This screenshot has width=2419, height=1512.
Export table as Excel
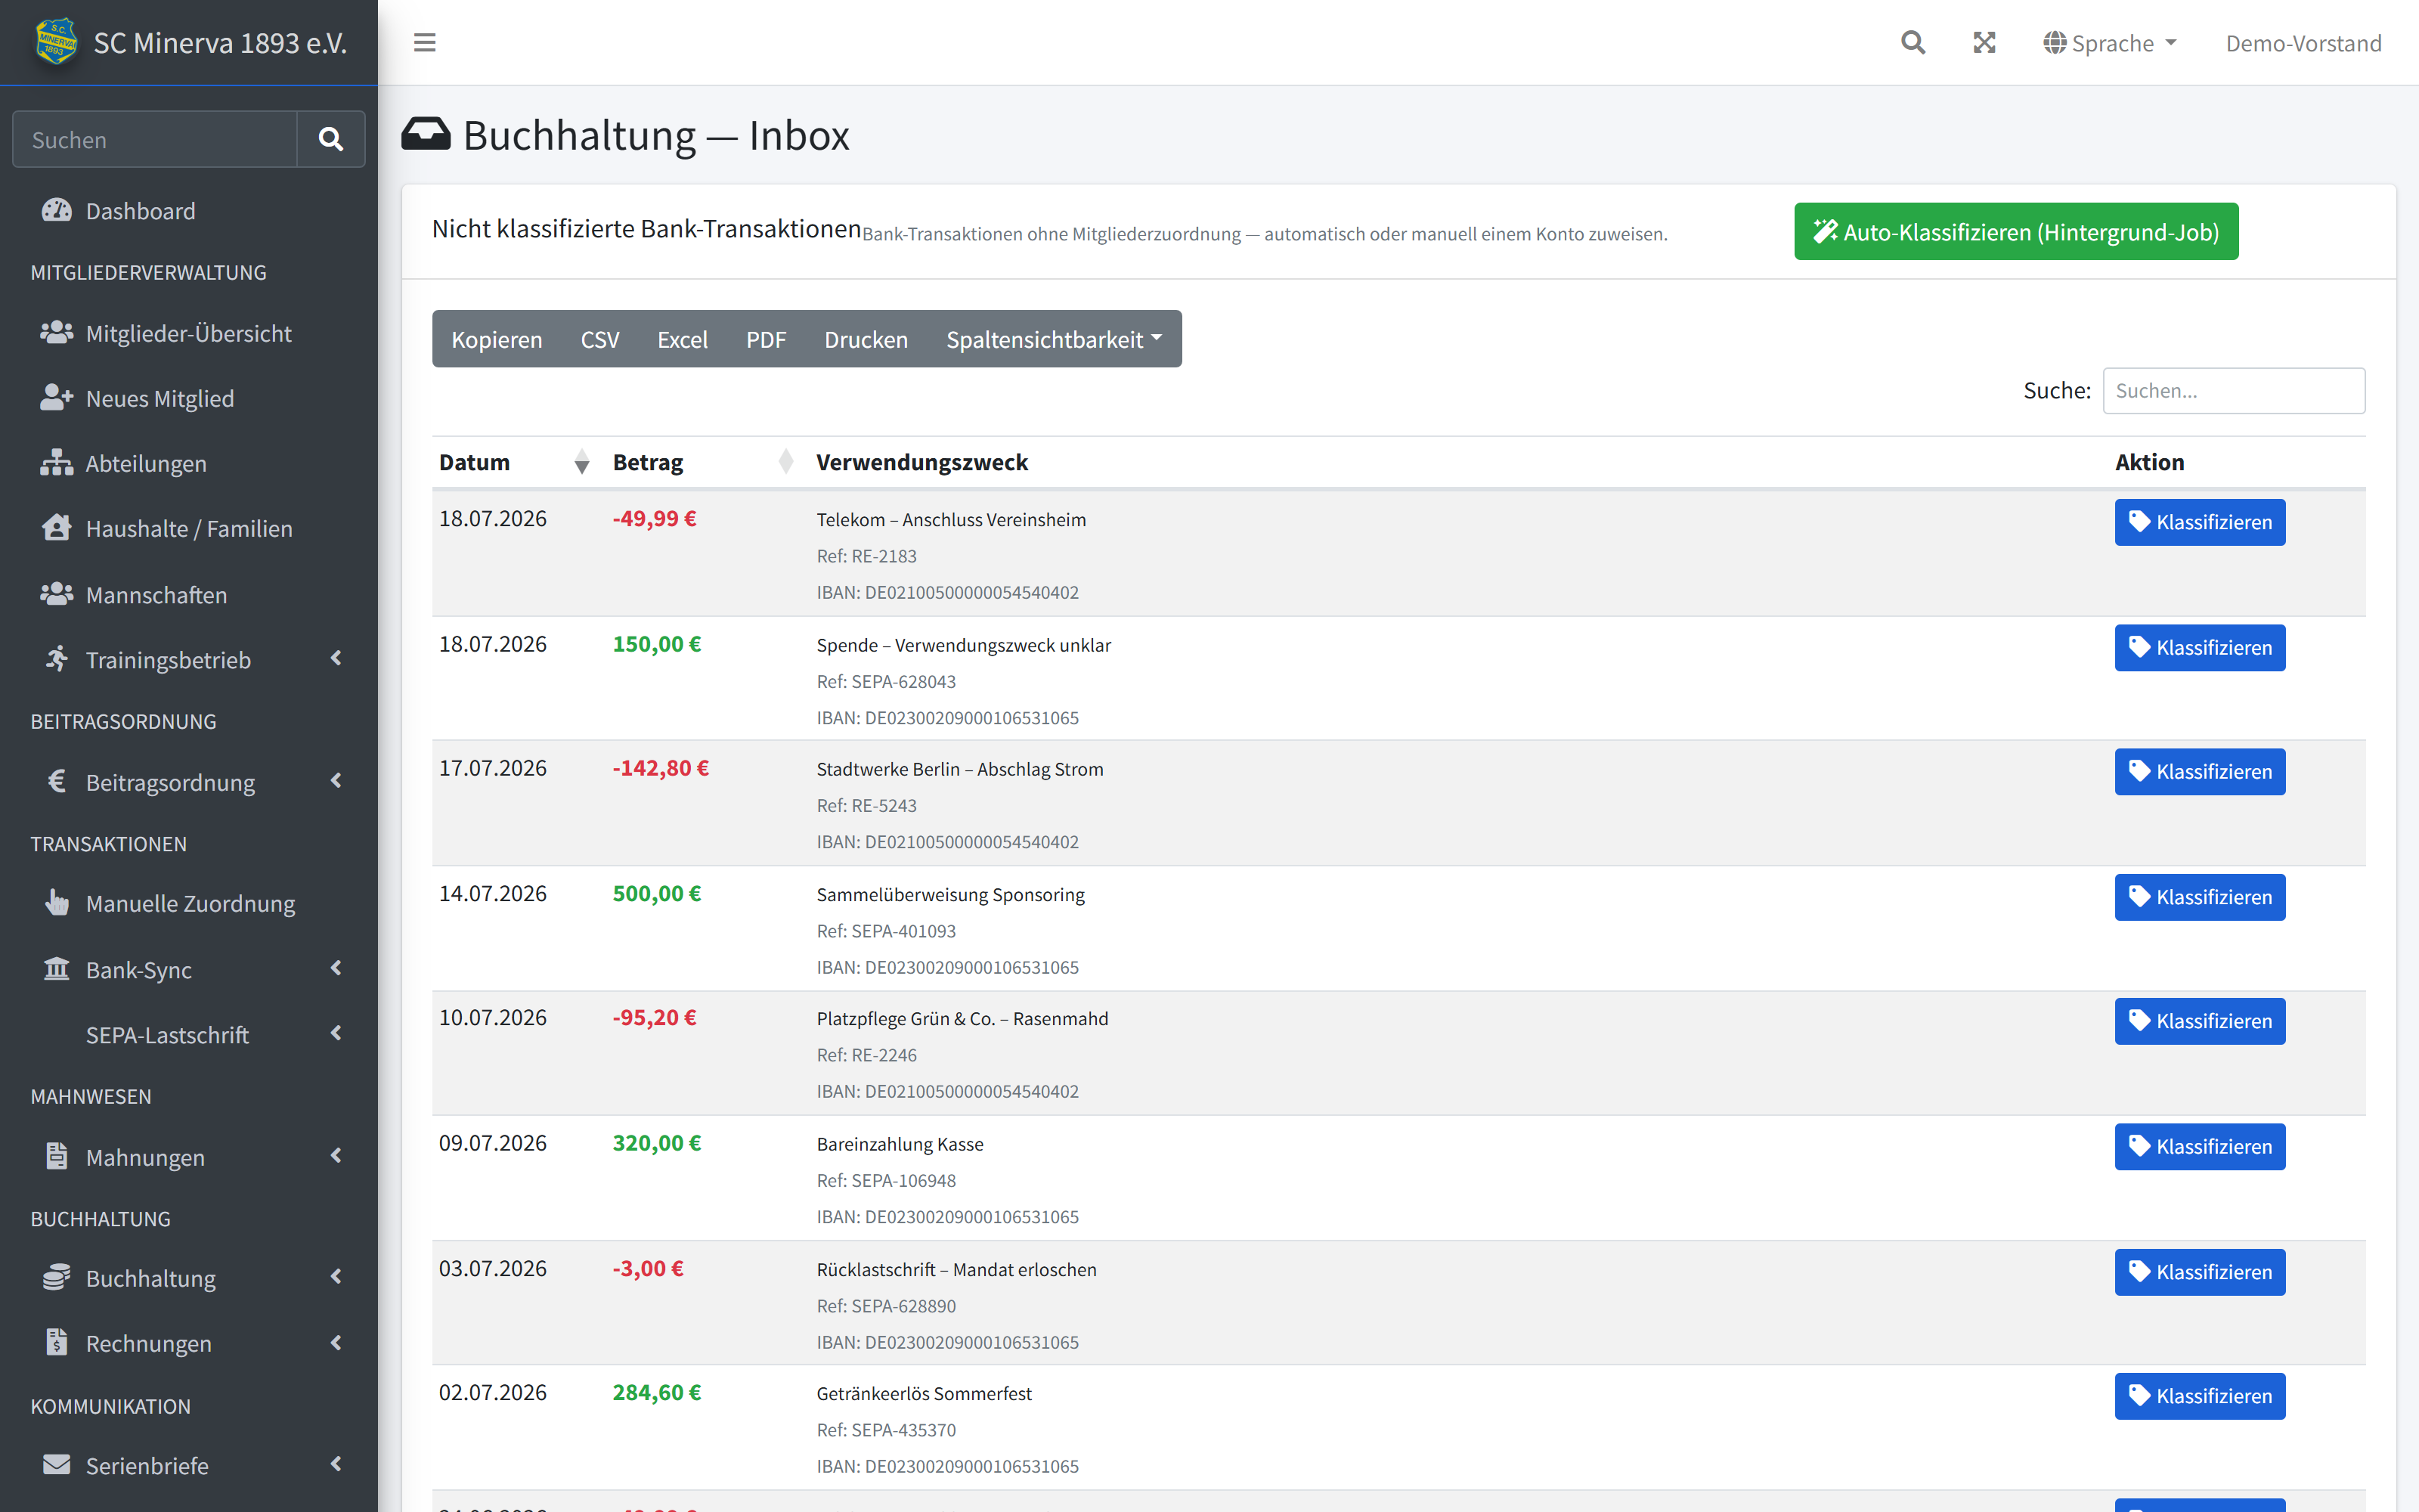click(x=683, y=339)
